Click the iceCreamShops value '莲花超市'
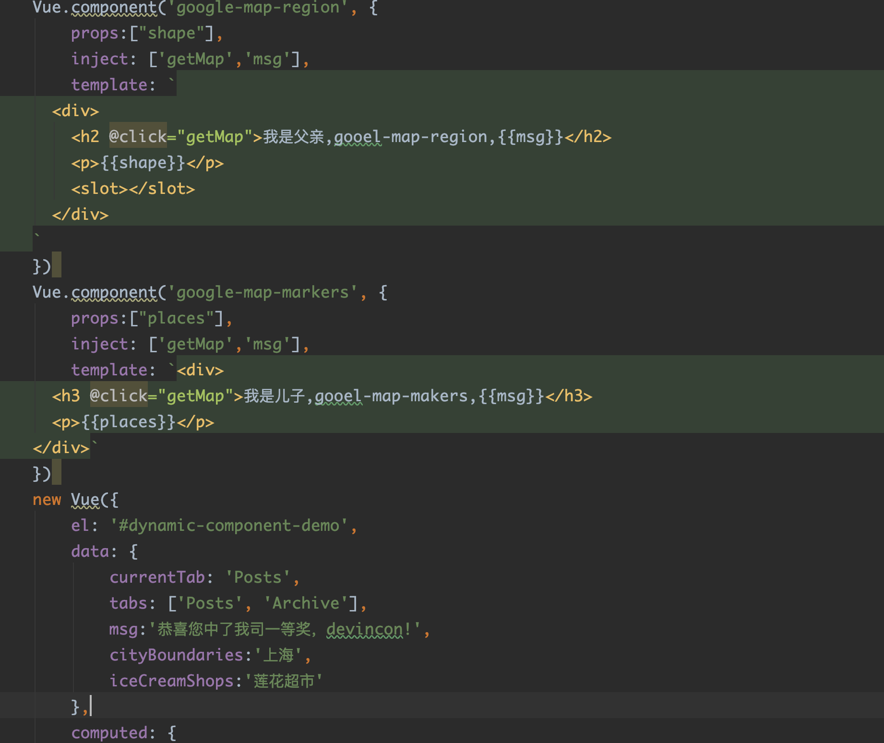This screenshot has height=743, width=884. pos(284,682)
